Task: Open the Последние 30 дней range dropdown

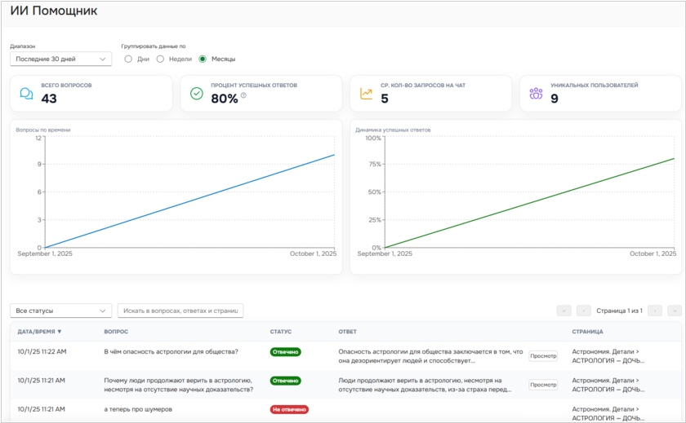Action: tap(60, 59)
